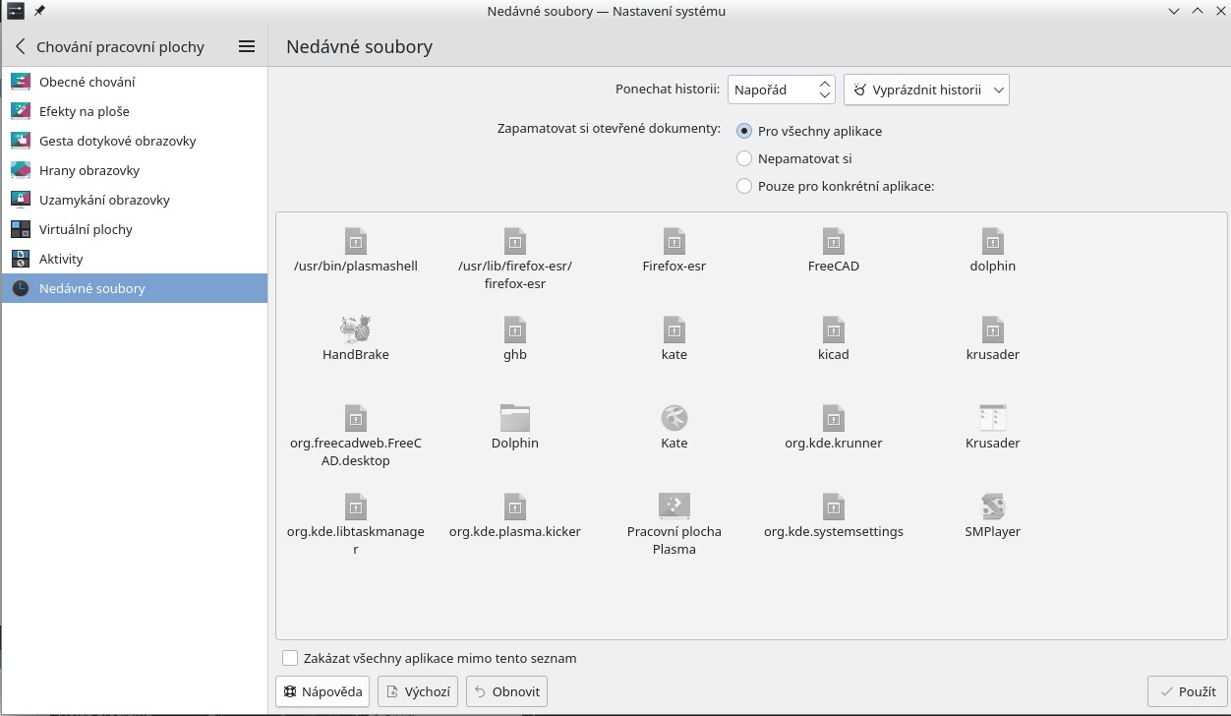
Task: Open the hamburger menu in sidebar header
Action: coord(247,46)
